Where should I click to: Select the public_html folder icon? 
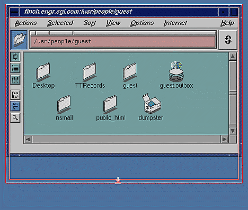pos(110,104)
